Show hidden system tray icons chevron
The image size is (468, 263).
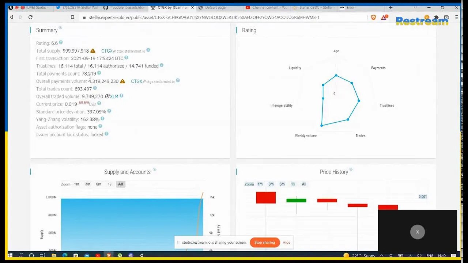tap(381, 256)
